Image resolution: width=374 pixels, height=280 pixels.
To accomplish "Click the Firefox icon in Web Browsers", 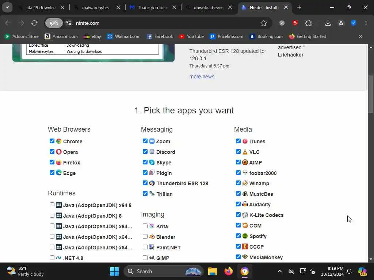I will click(x=59, y=162).
